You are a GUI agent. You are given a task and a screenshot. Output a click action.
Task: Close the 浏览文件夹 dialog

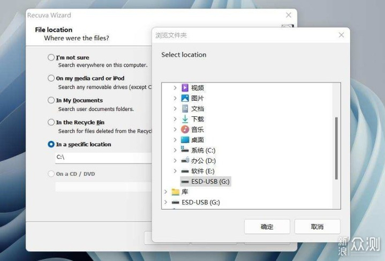342,35
